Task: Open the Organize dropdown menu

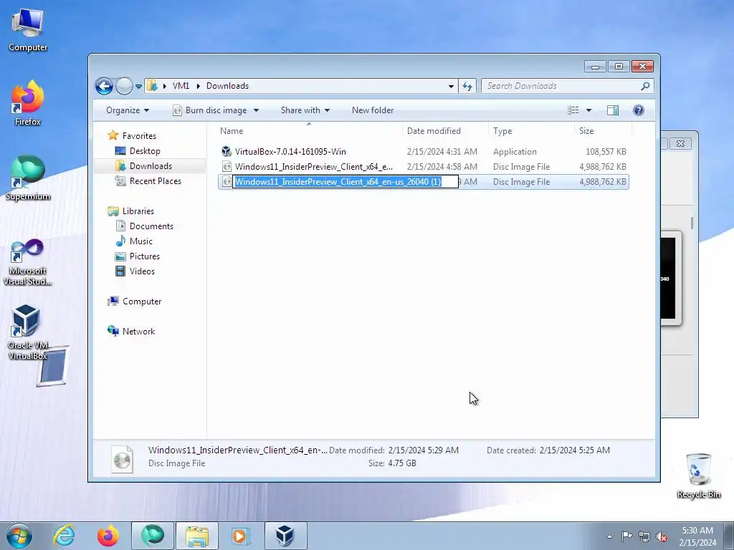Action: pyautogui.click(x=128, y=110)
